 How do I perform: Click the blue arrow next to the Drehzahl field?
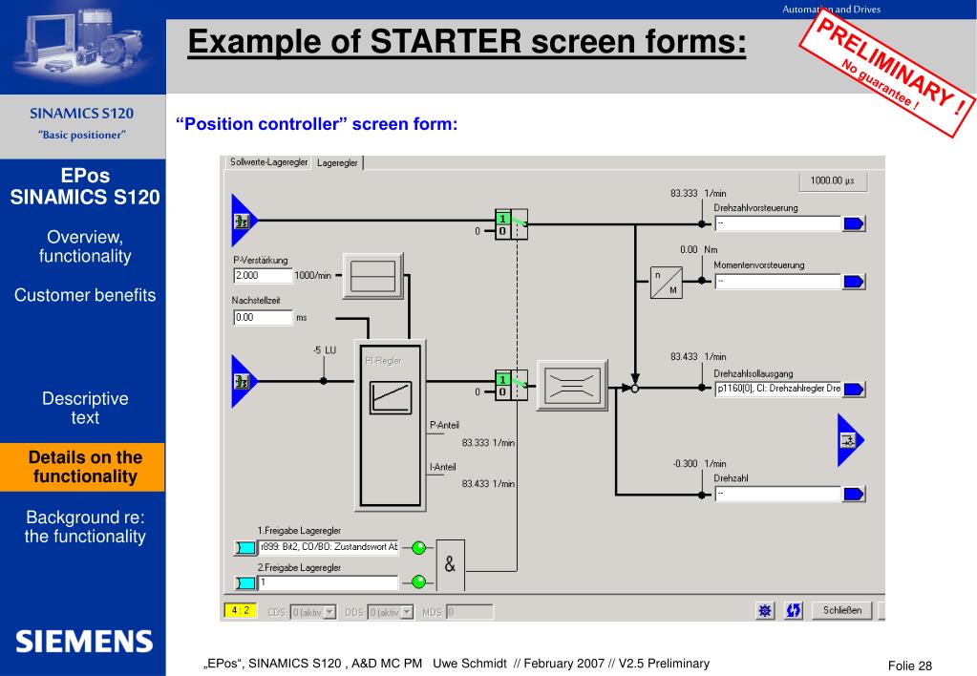pos(854,494)
